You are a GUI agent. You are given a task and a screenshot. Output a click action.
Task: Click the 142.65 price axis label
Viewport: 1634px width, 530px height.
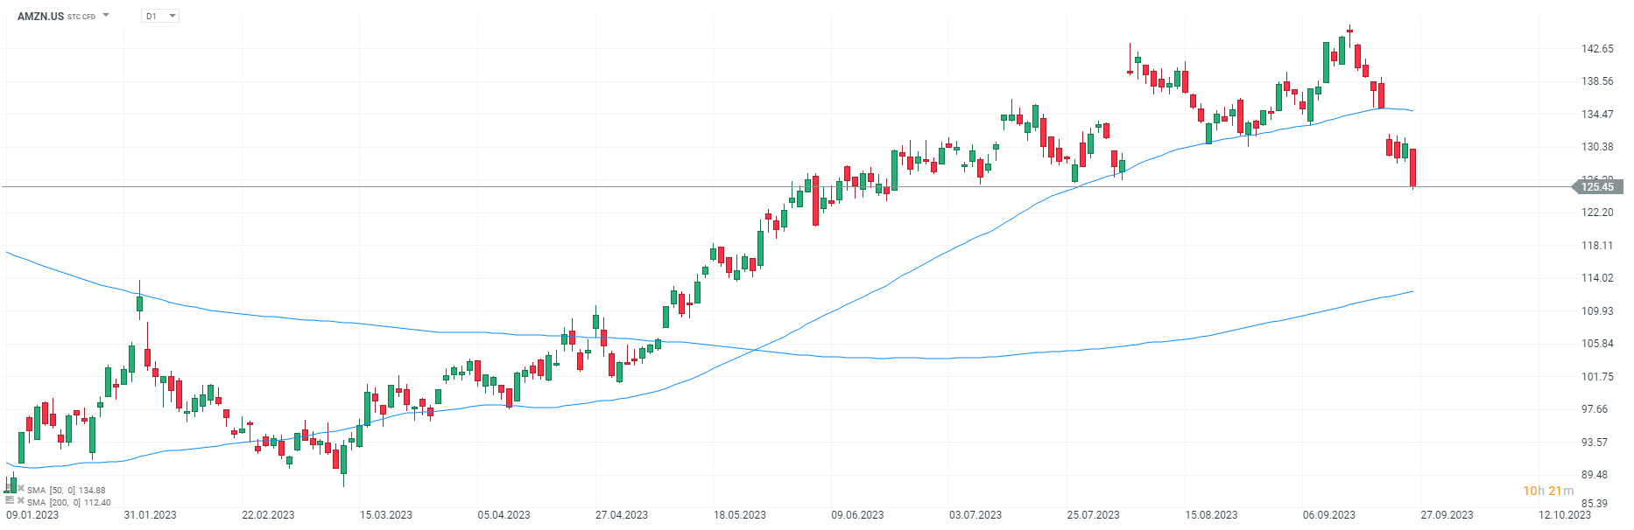(x=1597, y=49)
